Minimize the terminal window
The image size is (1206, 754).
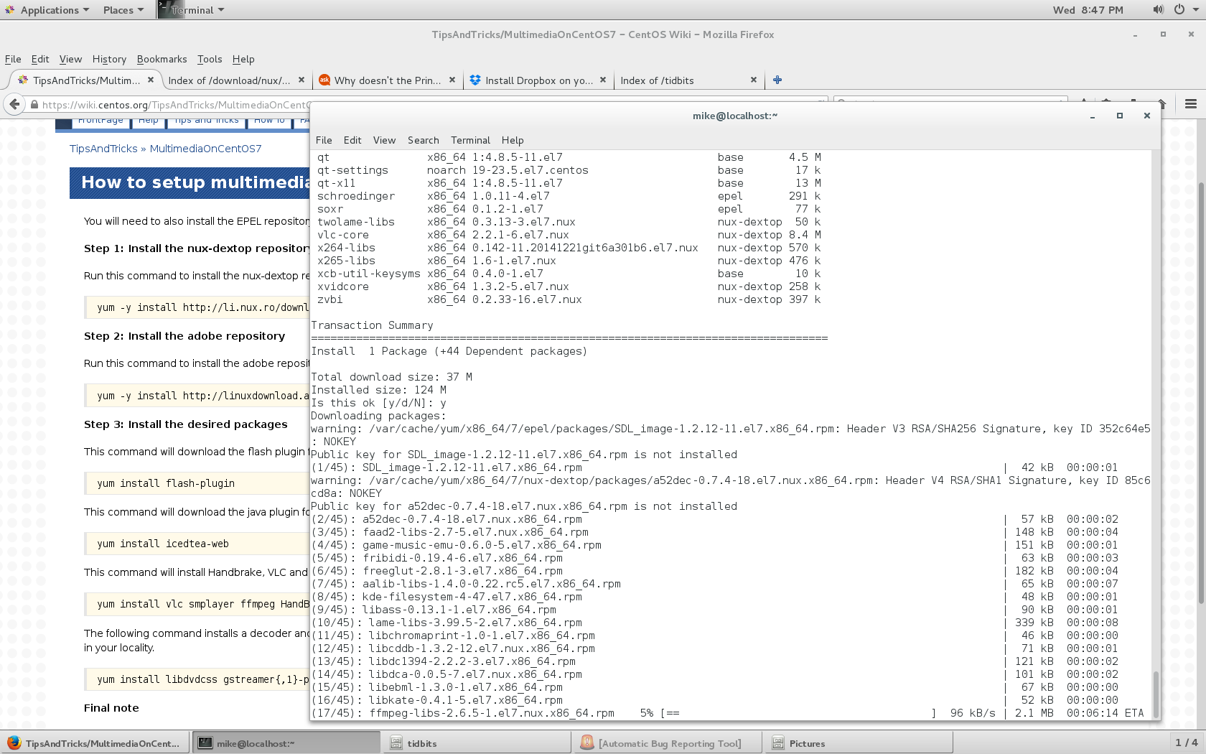coord(1093,116)
